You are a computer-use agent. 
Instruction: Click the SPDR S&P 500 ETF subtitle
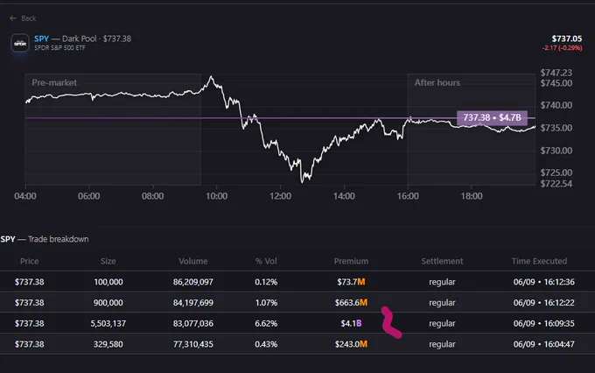pyautogui.click(x=59, y=48)
